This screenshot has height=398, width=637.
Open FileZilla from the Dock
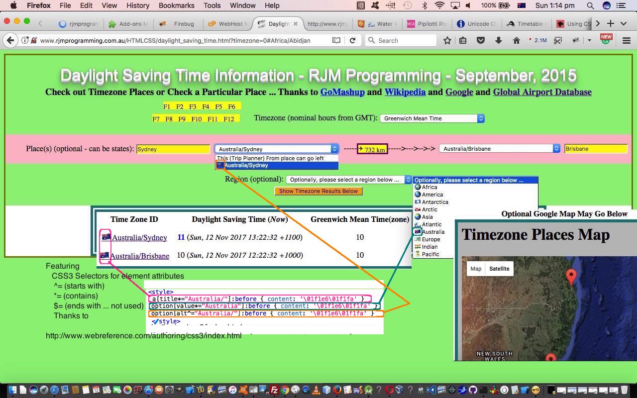pyautogui.click(x=274, y=390)
